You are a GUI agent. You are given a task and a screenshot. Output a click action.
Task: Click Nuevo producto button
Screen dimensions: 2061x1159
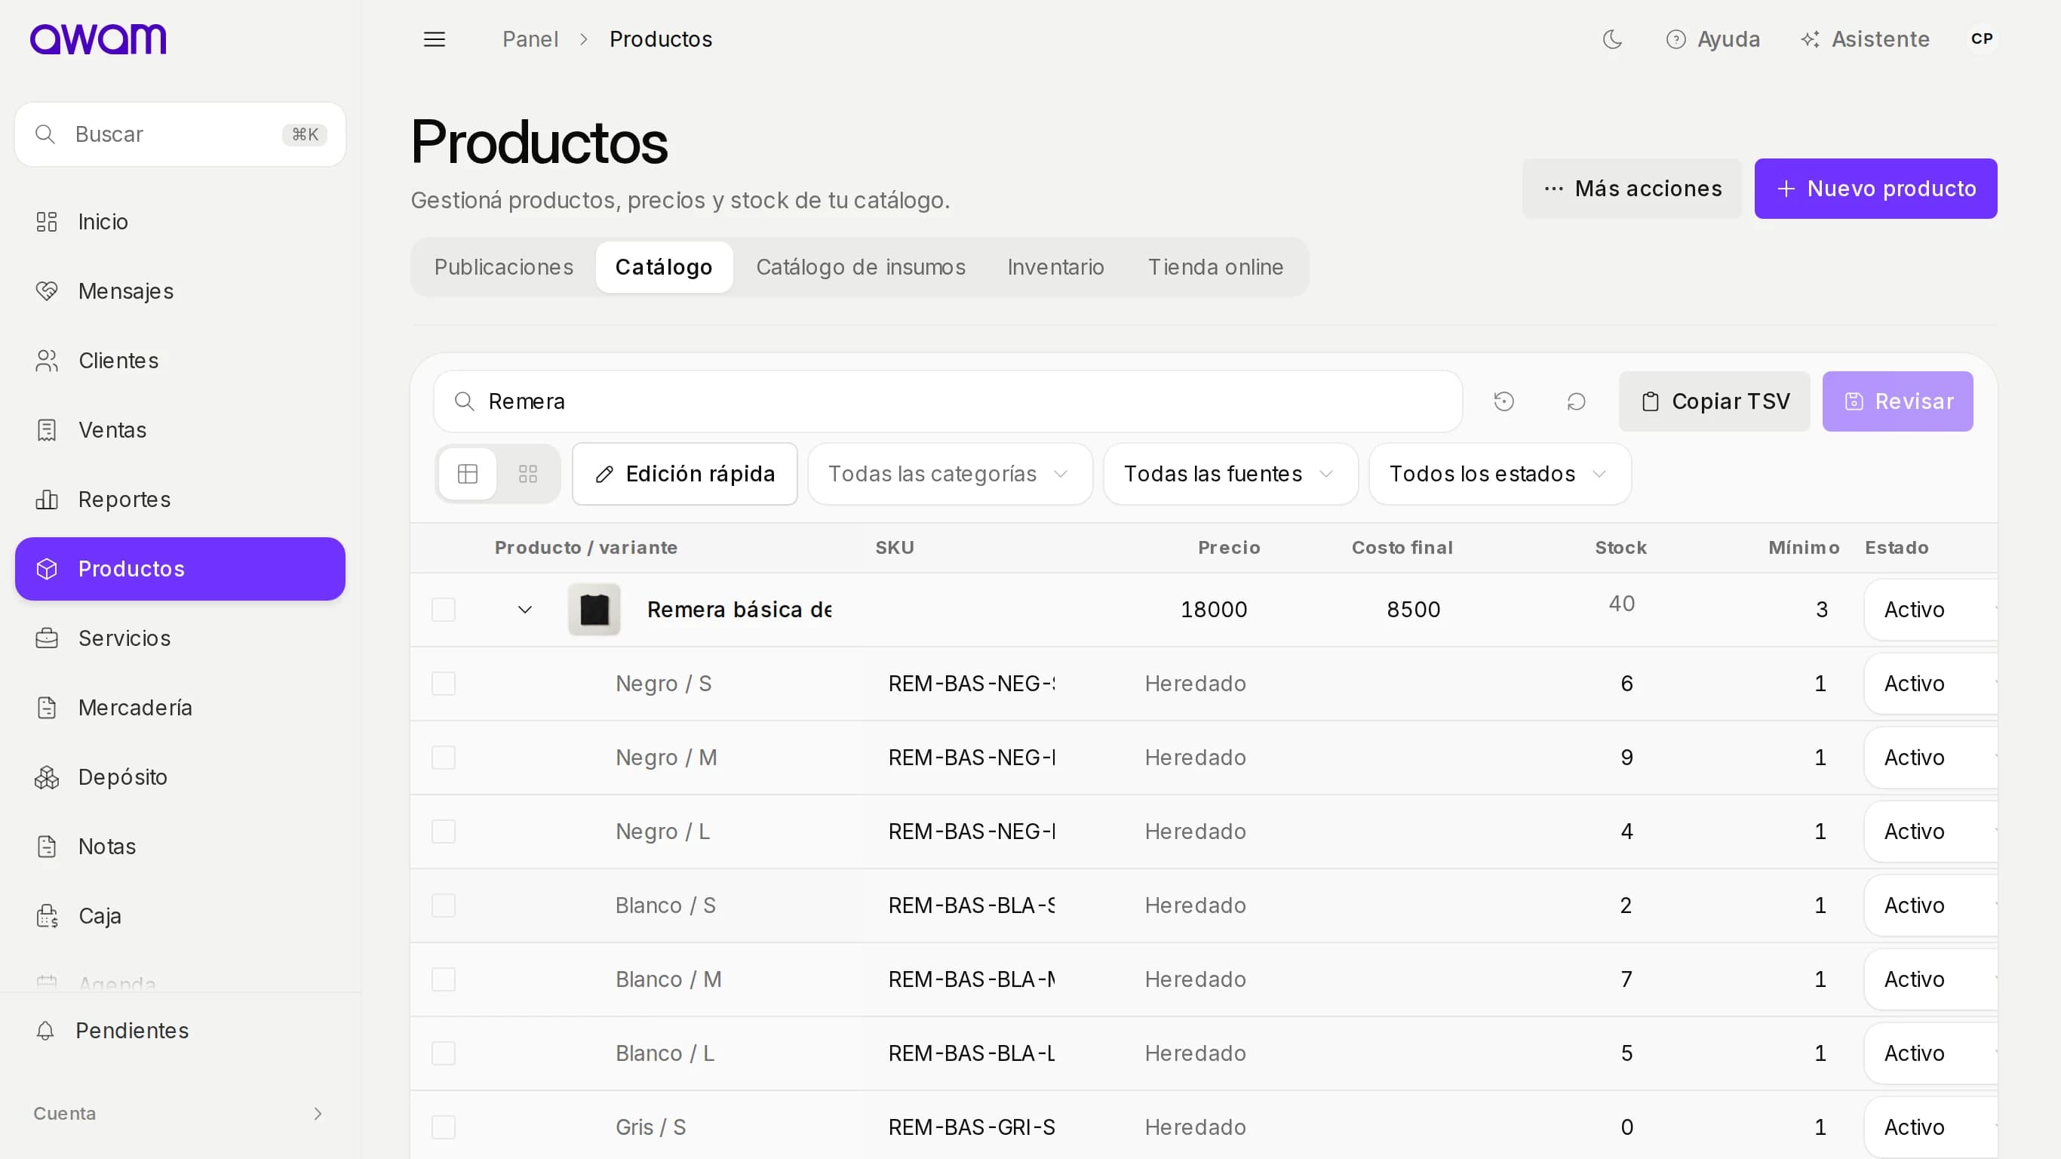(x=1875, y=189)
